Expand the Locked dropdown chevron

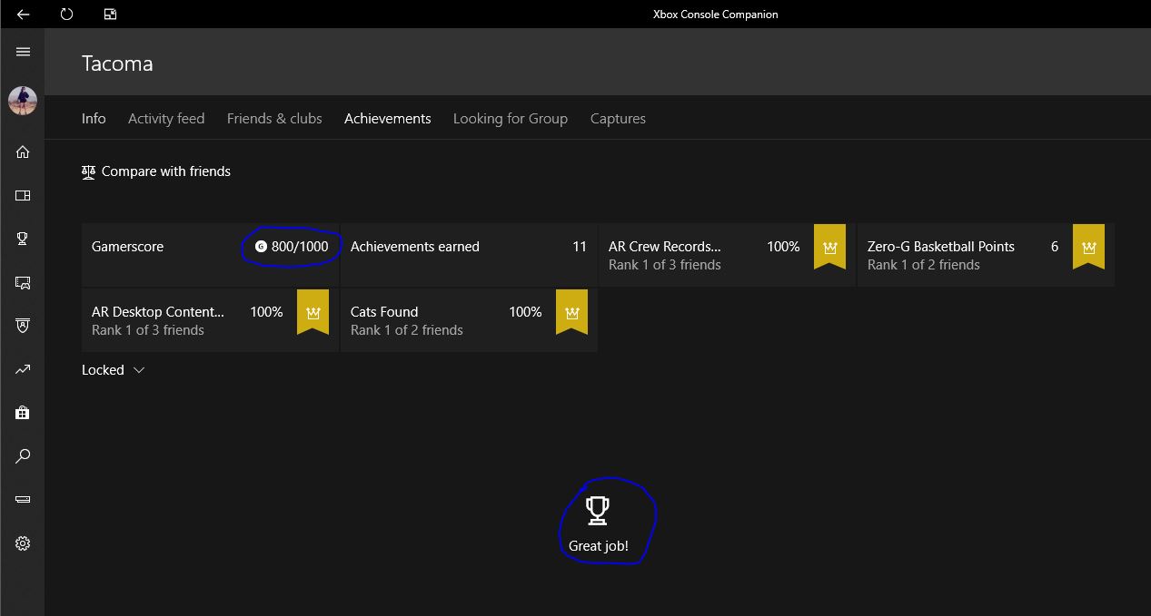(139, 370)
